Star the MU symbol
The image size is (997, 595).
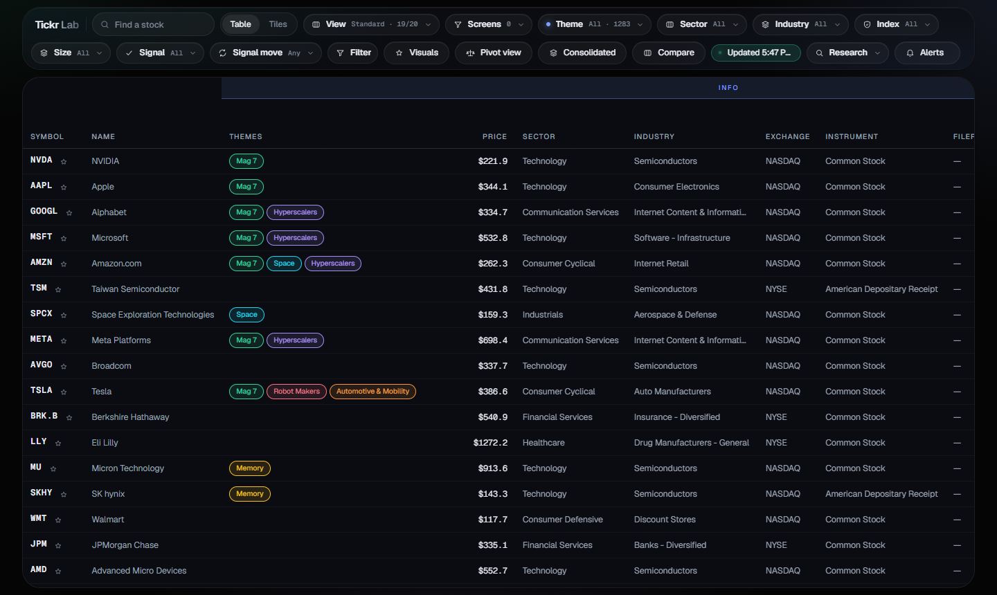pos(53,469)
